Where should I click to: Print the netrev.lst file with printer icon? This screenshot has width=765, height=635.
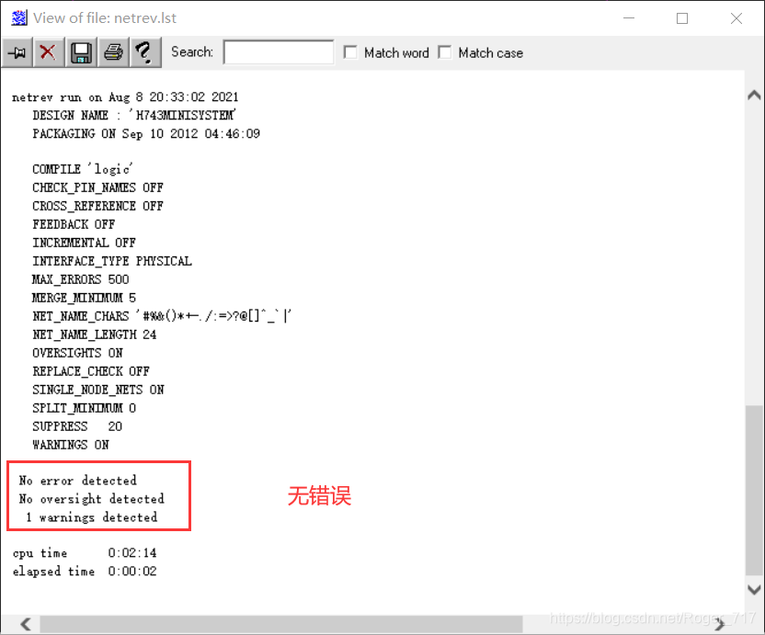pos(113,52)
